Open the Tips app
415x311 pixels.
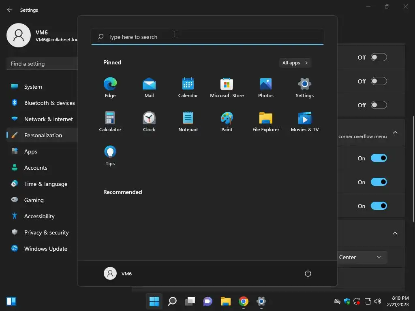tap(110, 156)
